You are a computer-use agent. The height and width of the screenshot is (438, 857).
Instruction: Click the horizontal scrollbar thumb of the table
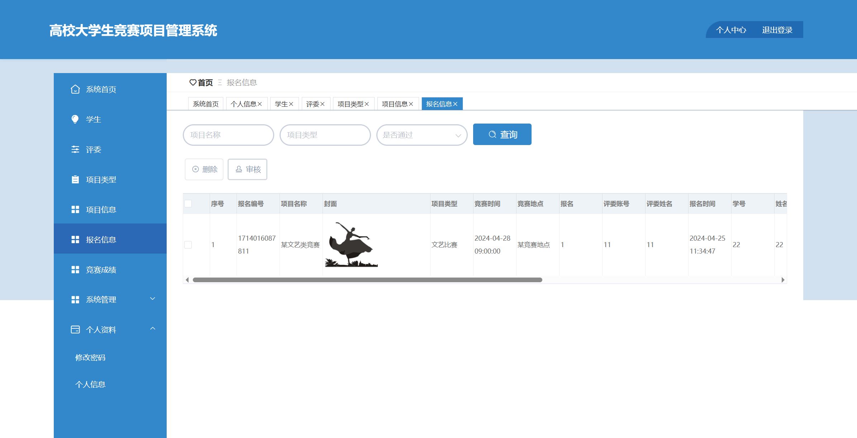pyautogui.click(x=367, y=280)
